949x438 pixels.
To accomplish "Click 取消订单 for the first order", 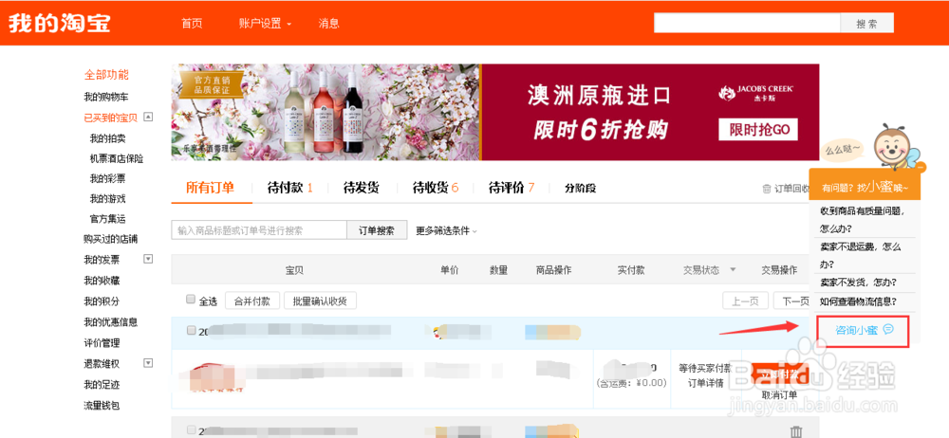I will (x=779, y=395).
